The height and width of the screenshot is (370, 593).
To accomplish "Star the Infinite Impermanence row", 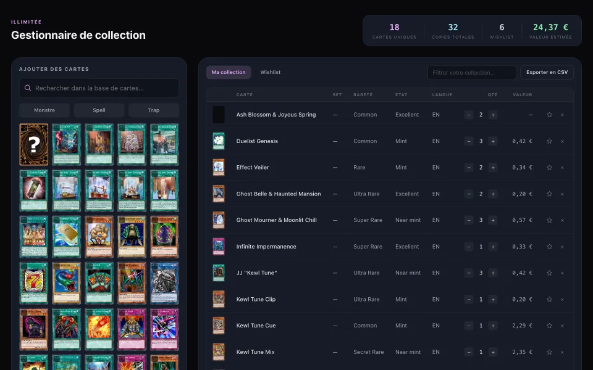I will point(549,247).
